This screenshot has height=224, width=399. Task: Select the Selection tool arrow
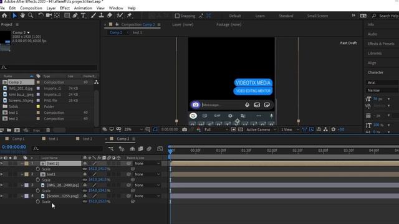pyautogui.click(x=14, y=16)
